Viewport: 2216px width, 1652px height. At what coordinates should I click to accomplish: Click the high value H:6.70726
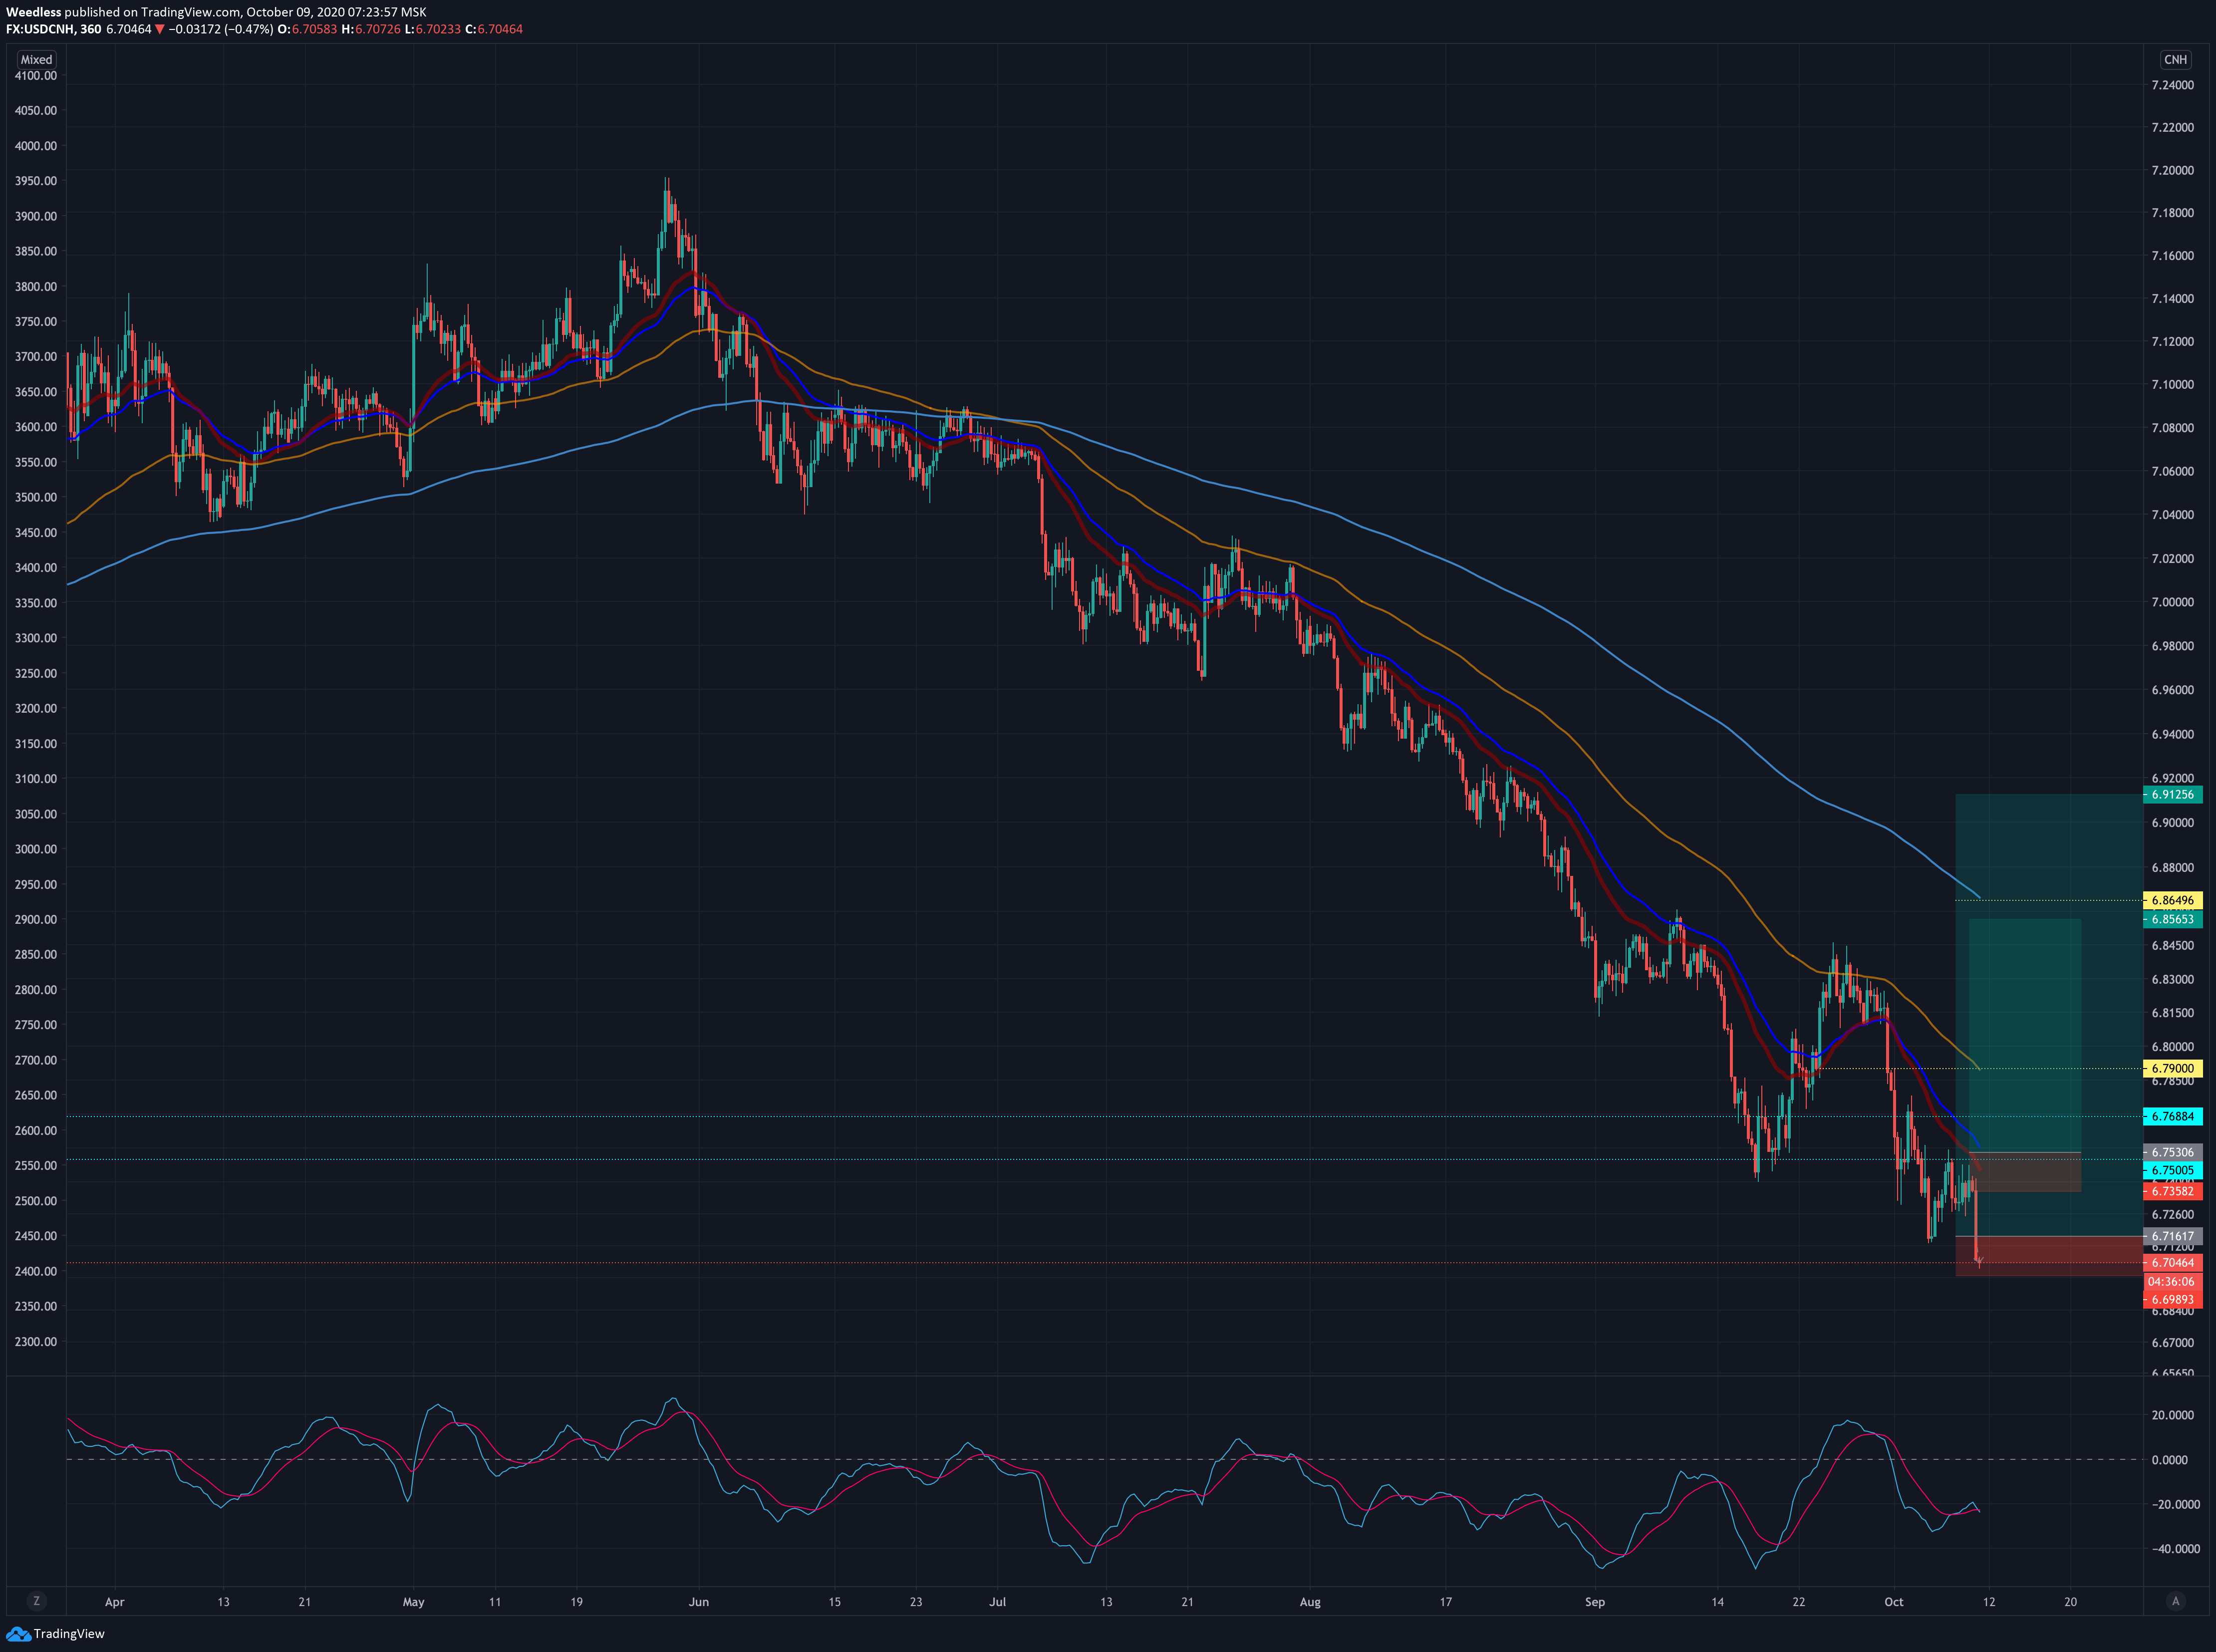point(371,29)
